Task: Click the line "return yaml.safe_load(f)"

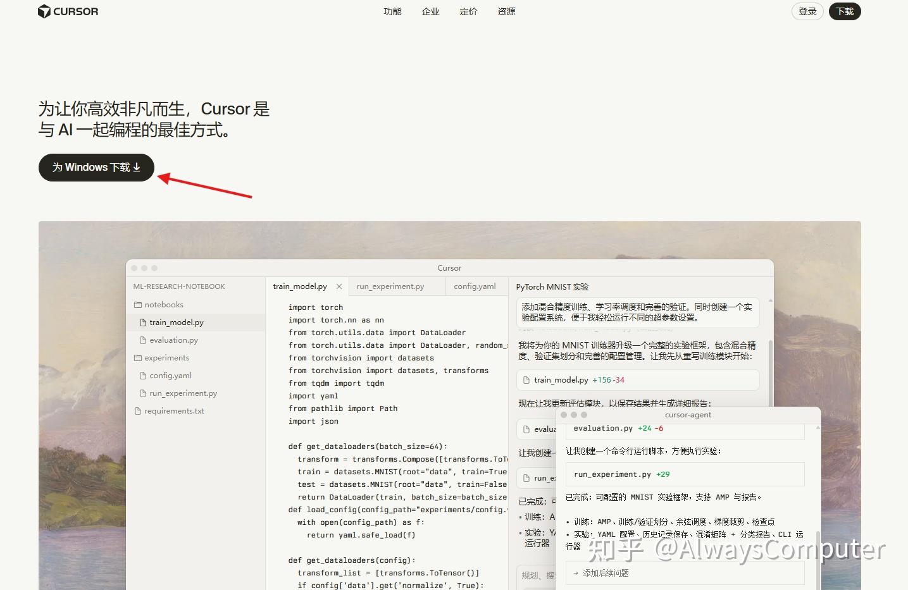Action: 361,535
